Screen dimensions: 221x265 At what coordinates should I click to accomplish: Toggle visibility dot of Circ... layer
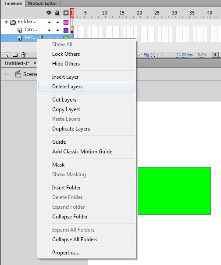(49, 30)
